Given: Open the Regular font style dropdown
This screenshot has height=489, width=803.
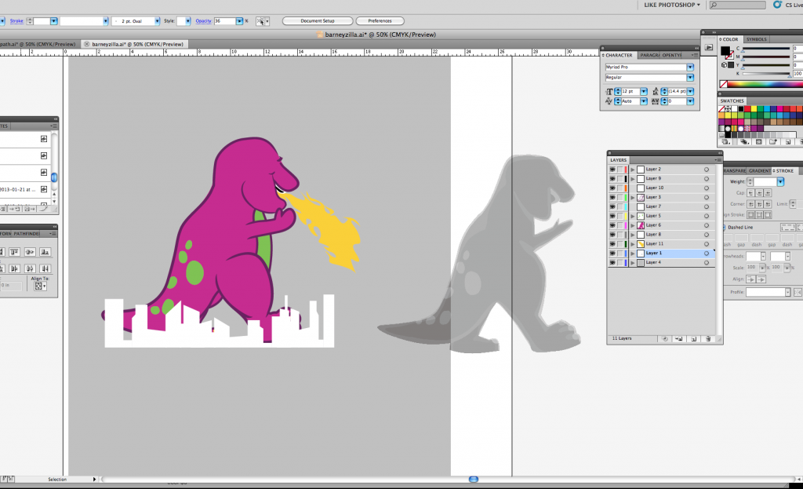Looking at the screenshot, I should point(690,78).
